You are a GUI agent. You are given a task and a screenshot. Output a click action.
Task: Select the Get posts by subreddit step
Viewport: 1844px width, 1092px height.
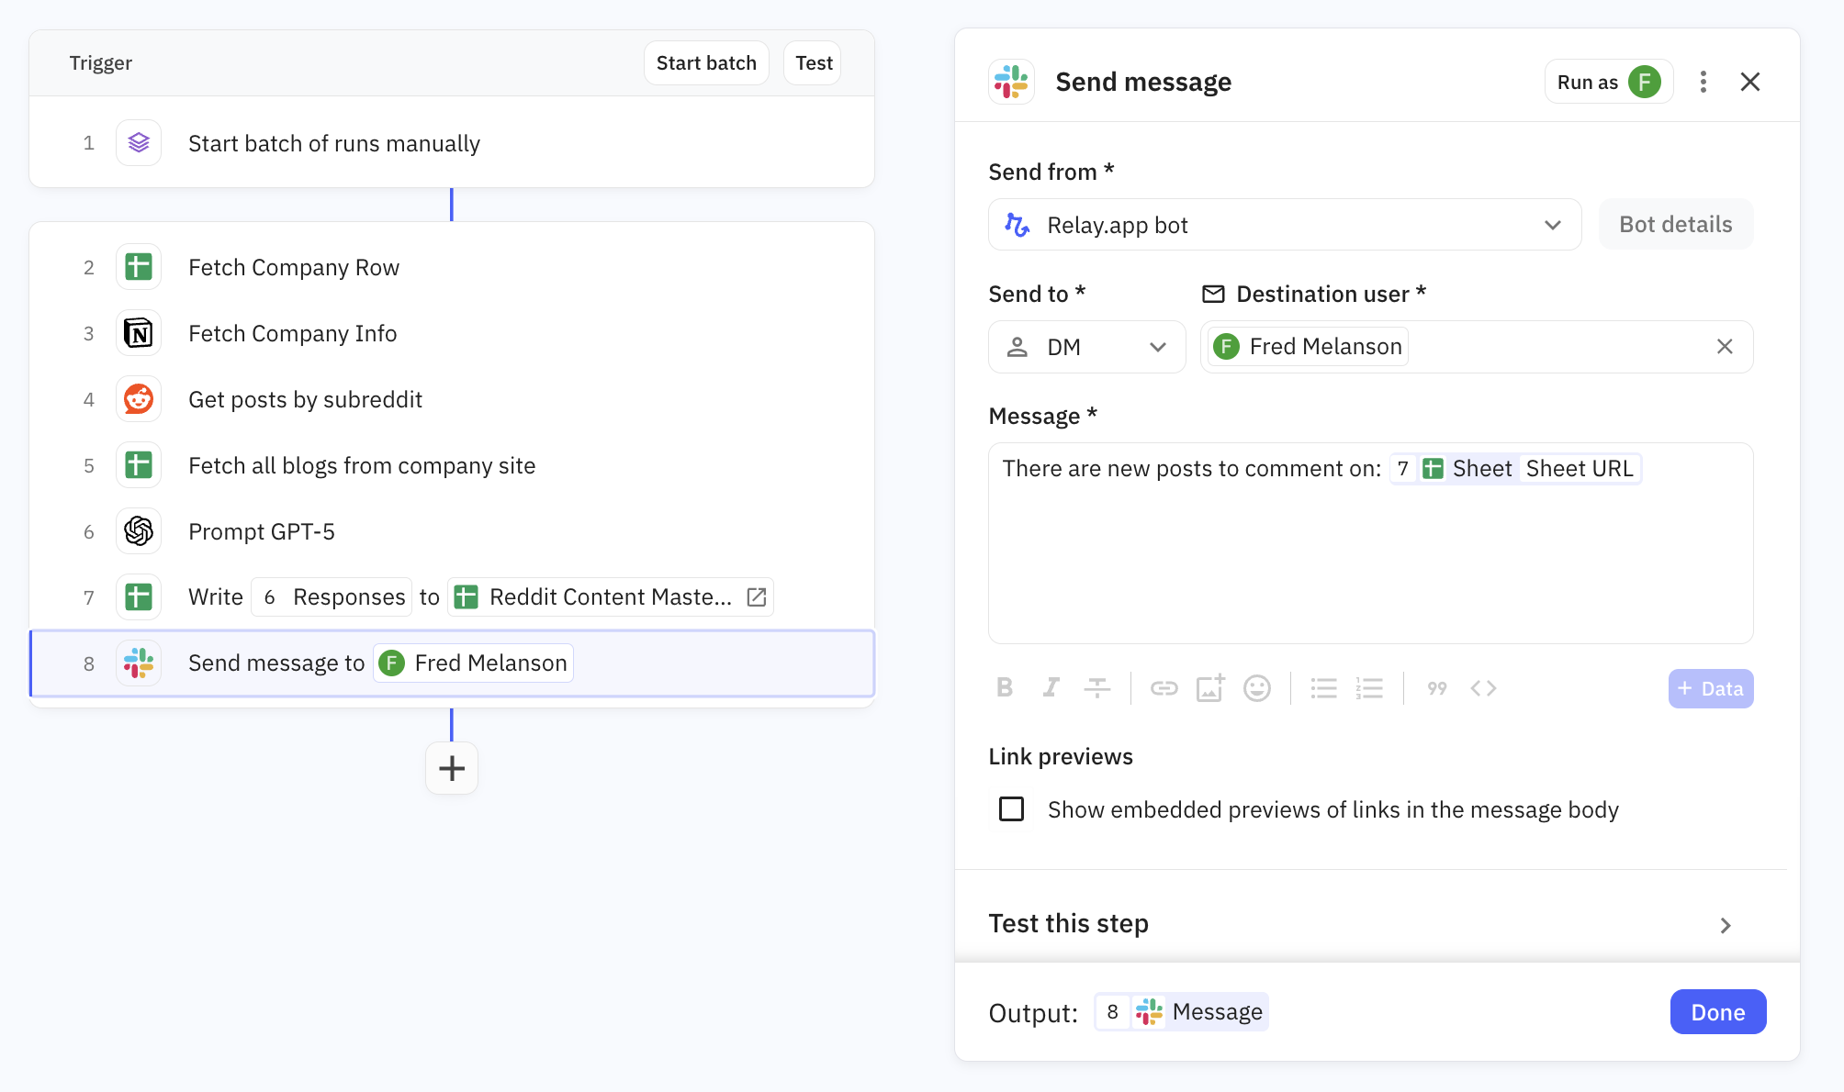click(305, 399)
